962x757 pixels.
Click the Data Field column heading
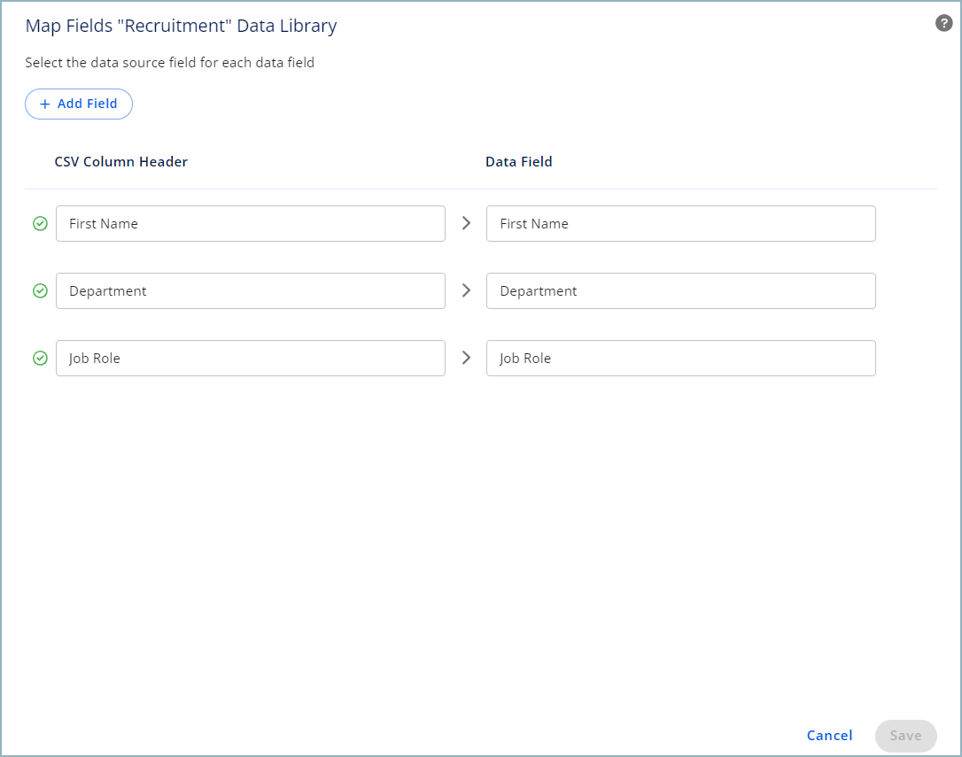pyautogui.click(x=518, y=162)
